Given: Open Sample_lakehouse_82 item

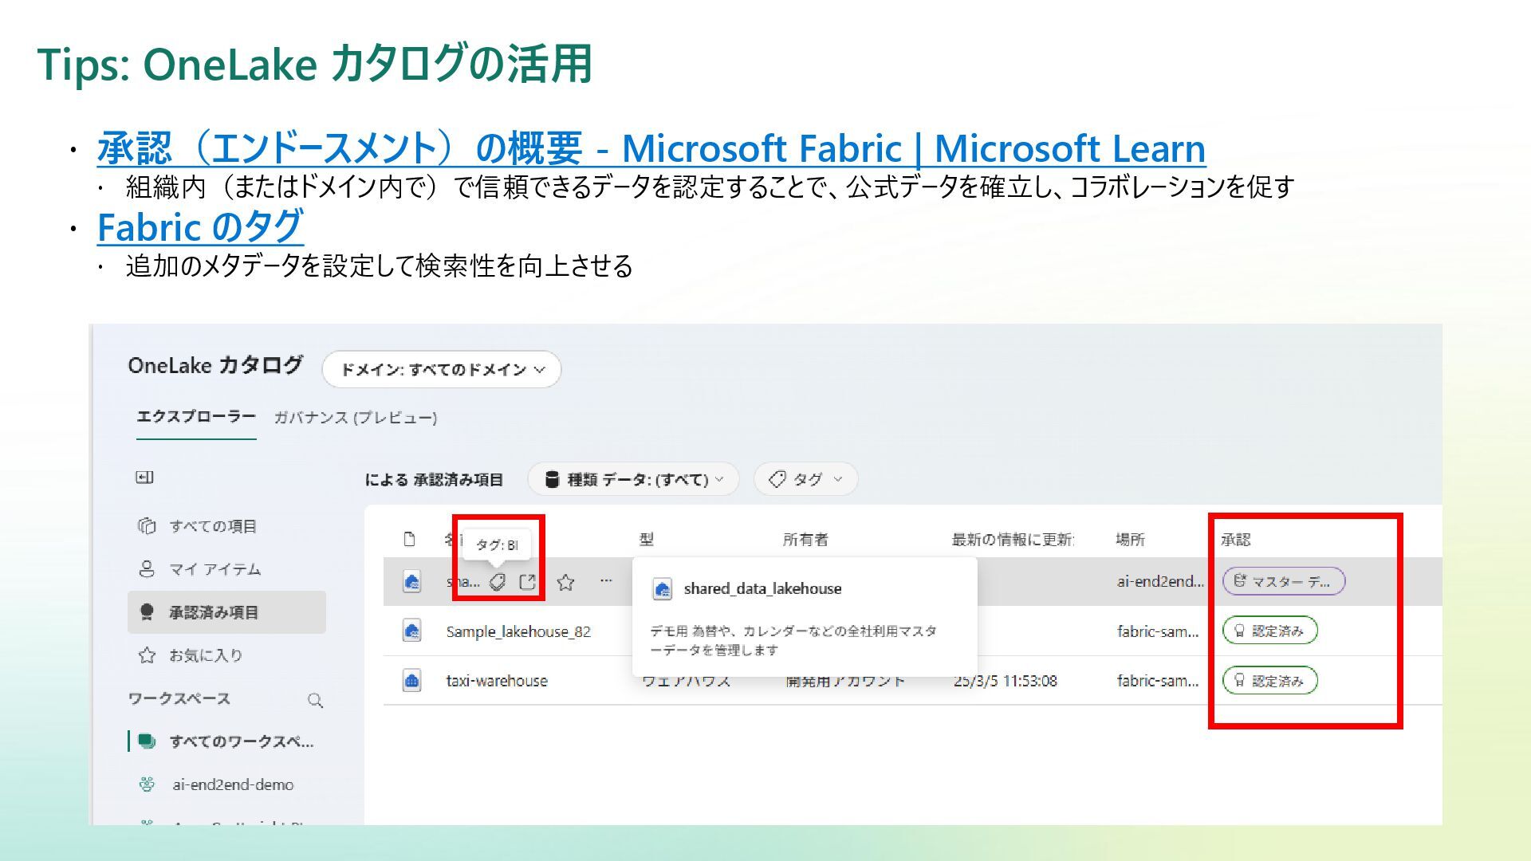Looking at the screenshot, I should point(518,631).
